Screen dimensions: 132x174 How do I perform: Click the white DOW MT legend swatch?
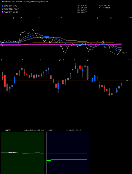pos(3,9)
